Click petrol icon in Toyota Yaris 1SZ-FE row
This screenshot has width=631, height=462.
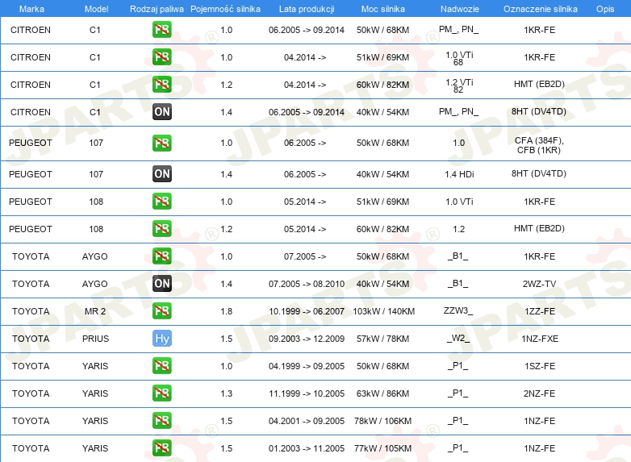pyautogui.click(x=161, y=366)
